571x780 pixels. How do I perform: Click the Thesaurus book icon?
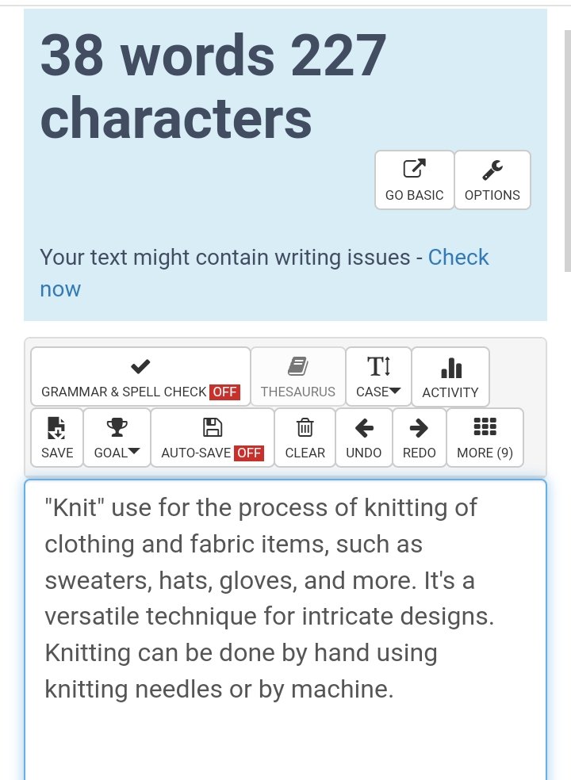tap(297, 367)
